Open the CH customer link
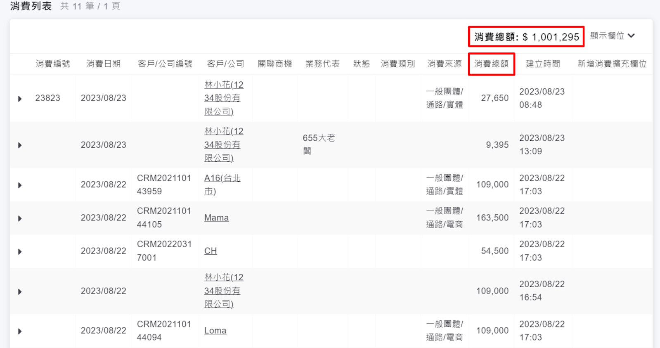This screenshot has height=348, width=660. click(x=211, y=251)
